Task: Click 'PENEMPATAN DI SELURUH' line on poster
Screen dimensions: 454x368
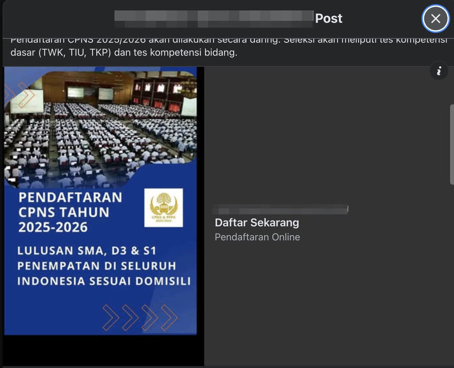Action: click(97, 266)
